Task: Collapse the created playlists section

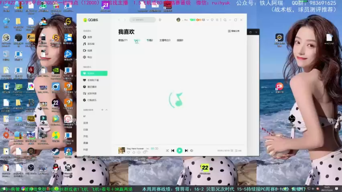Action: [106, 110]
